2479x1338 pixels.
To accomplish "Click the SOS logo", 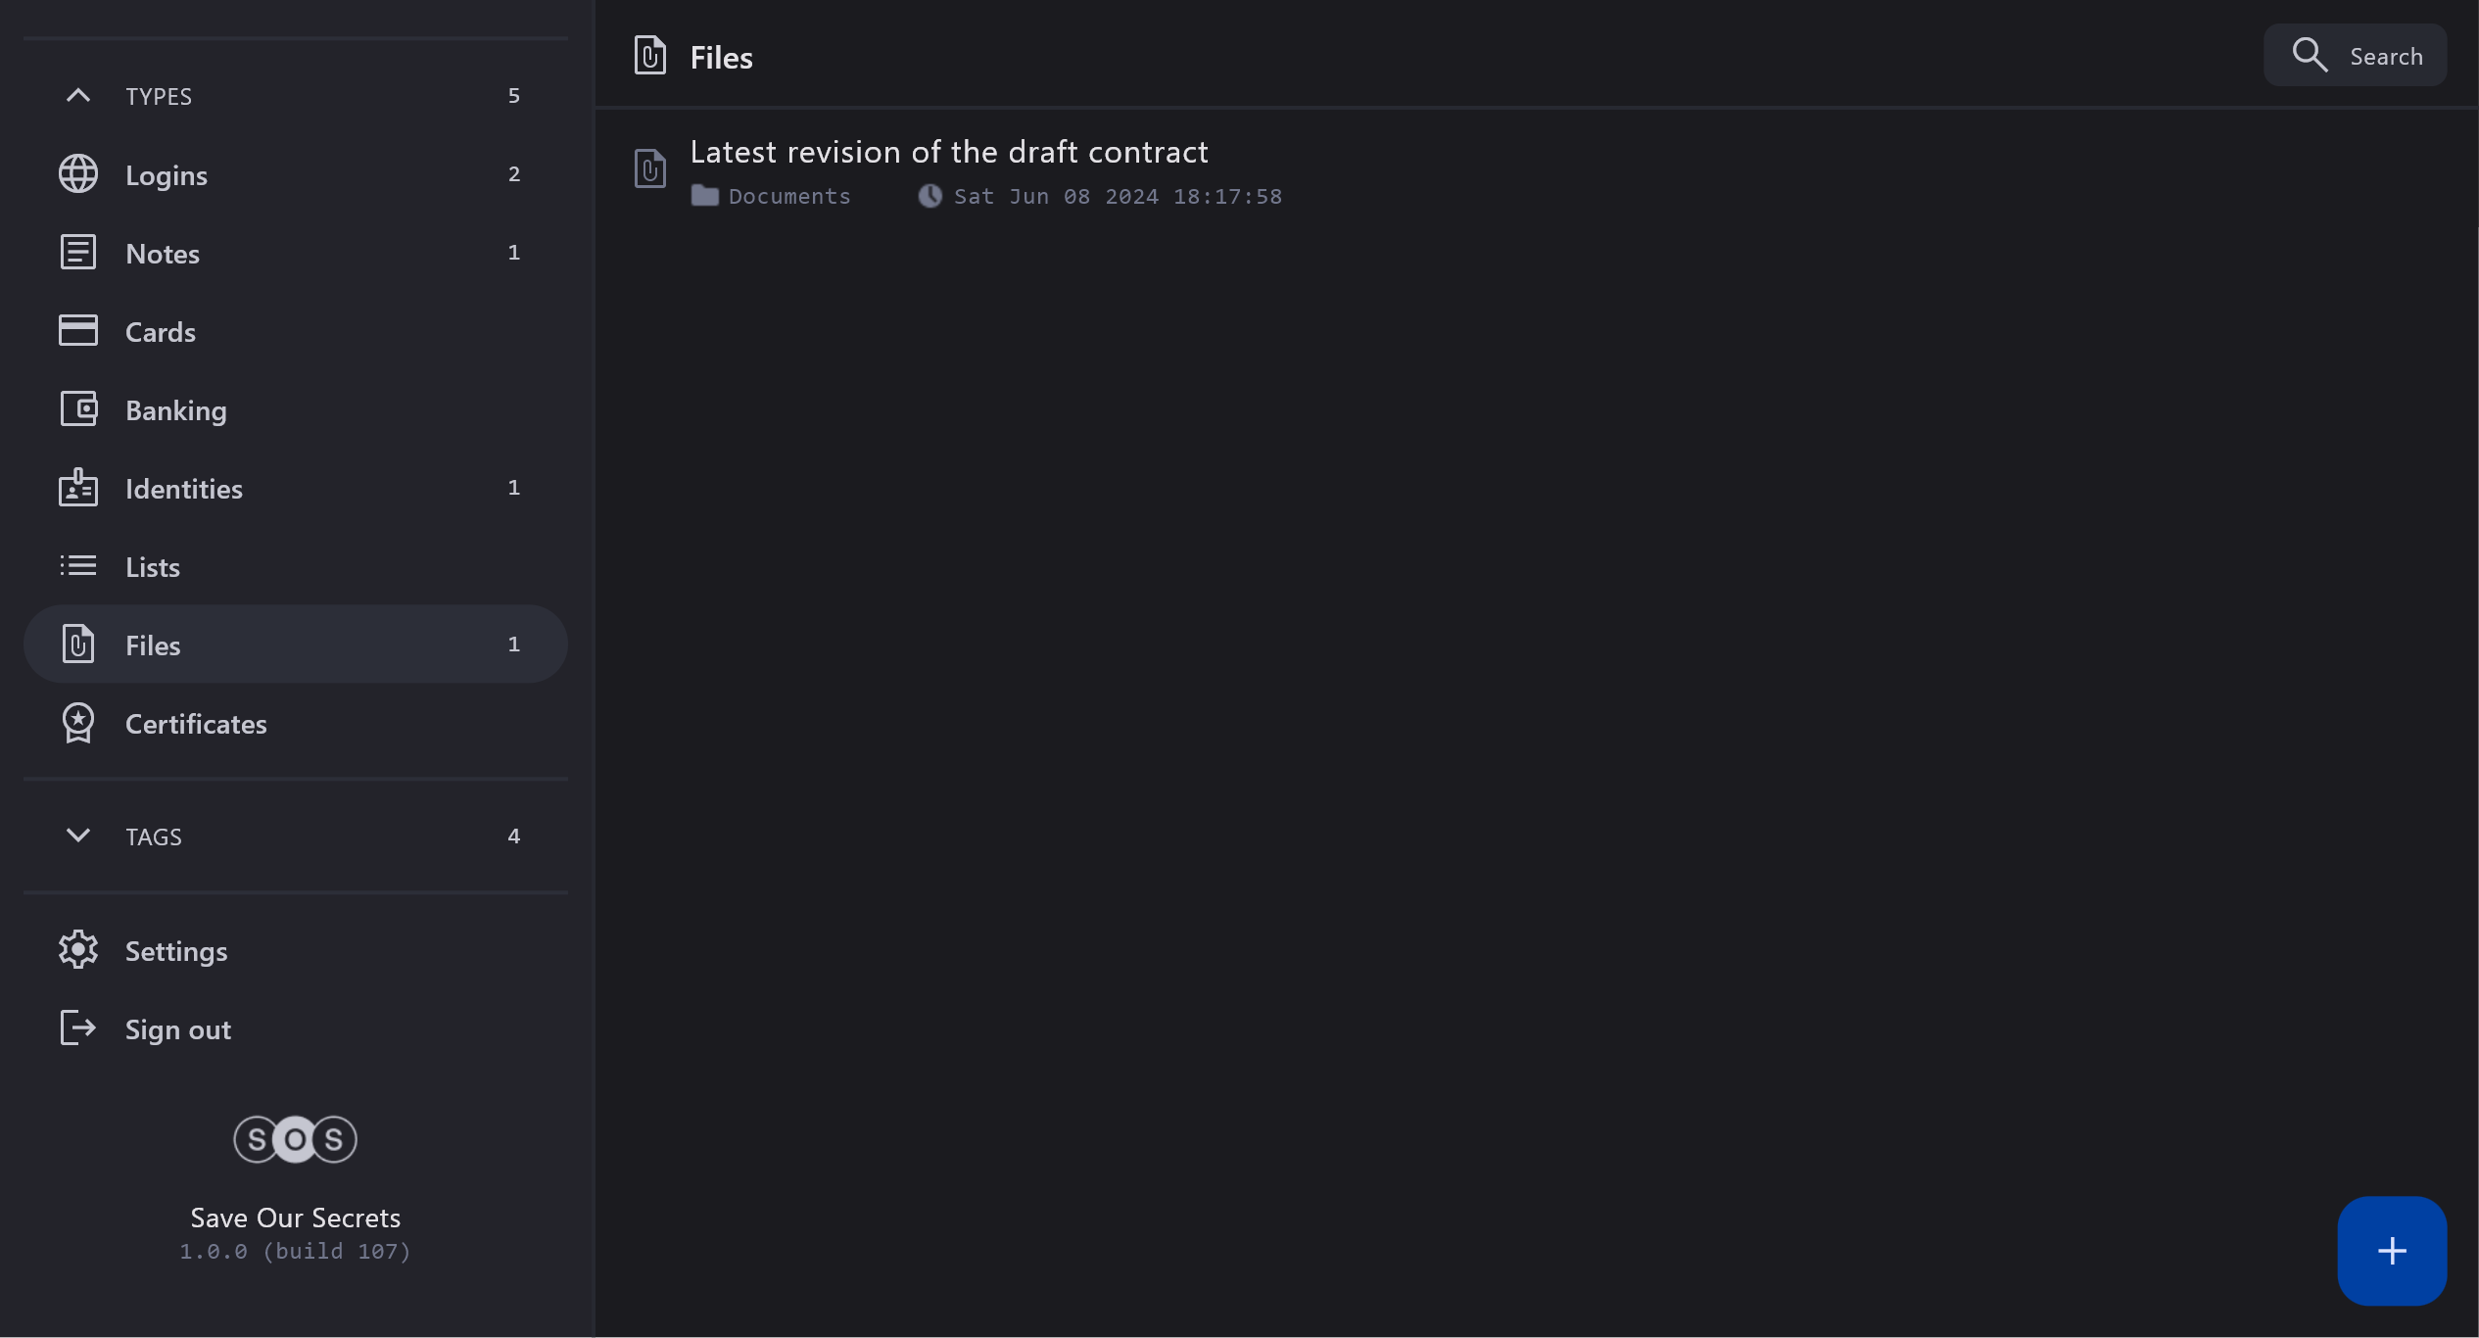I will tap(295, 1139).
